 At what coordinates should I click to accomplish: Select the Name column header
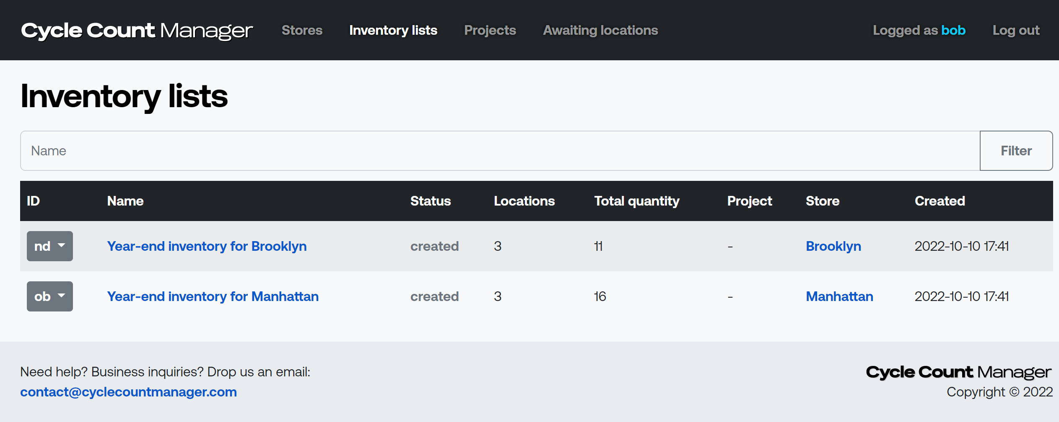pyautogui.click(x=125, y=201)
